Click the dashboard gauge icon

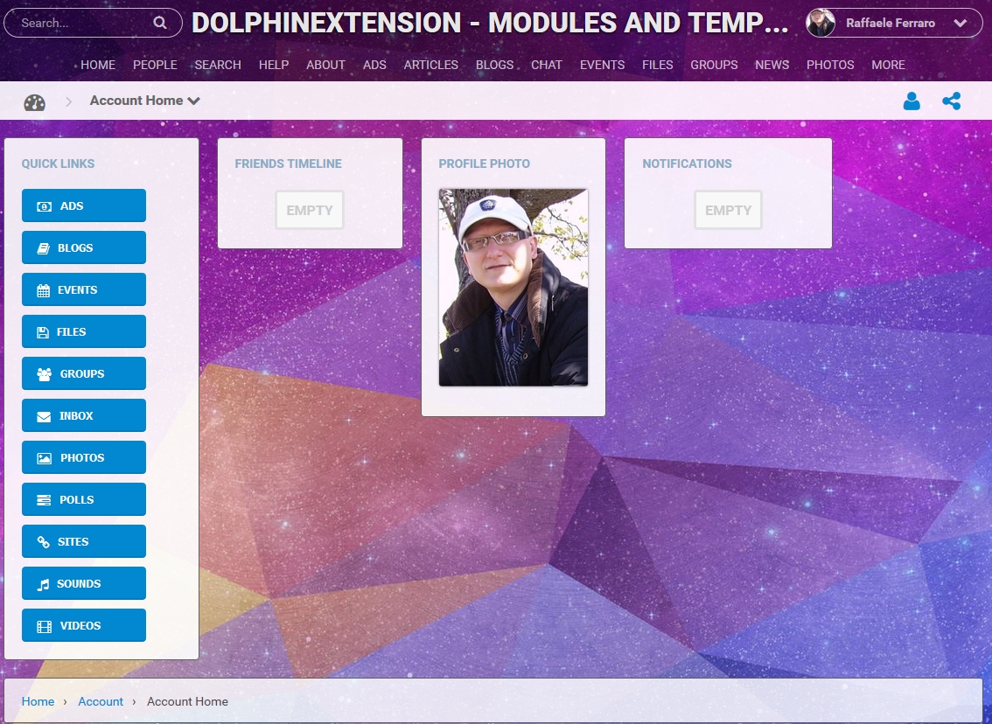(x=34, y=101)
